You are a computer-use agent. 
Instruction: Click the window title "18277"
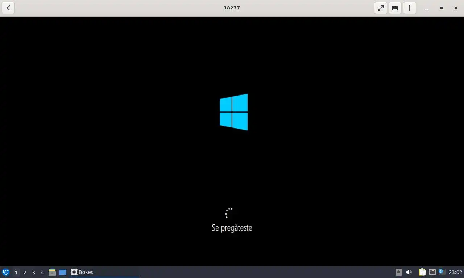232,8
